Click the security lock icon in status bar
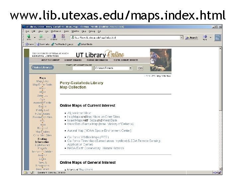239x179 pixels. pyautogui.click(x=220, y=173)
